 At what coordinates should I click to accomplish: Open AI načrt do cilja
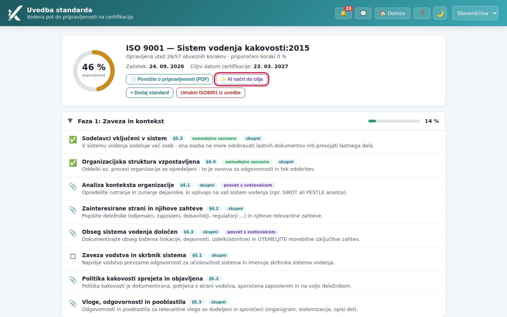[242, 79]
